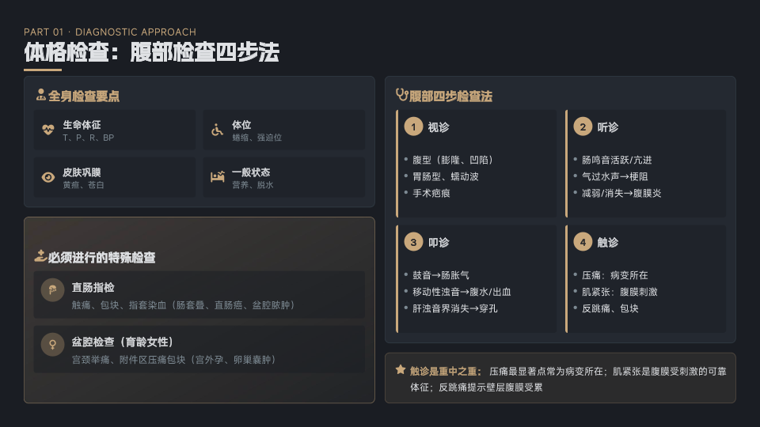The width and height of the screenshot is (760, 427).
Task: Click the female symbol icon beside 盆腔检查
Action: 53,345
